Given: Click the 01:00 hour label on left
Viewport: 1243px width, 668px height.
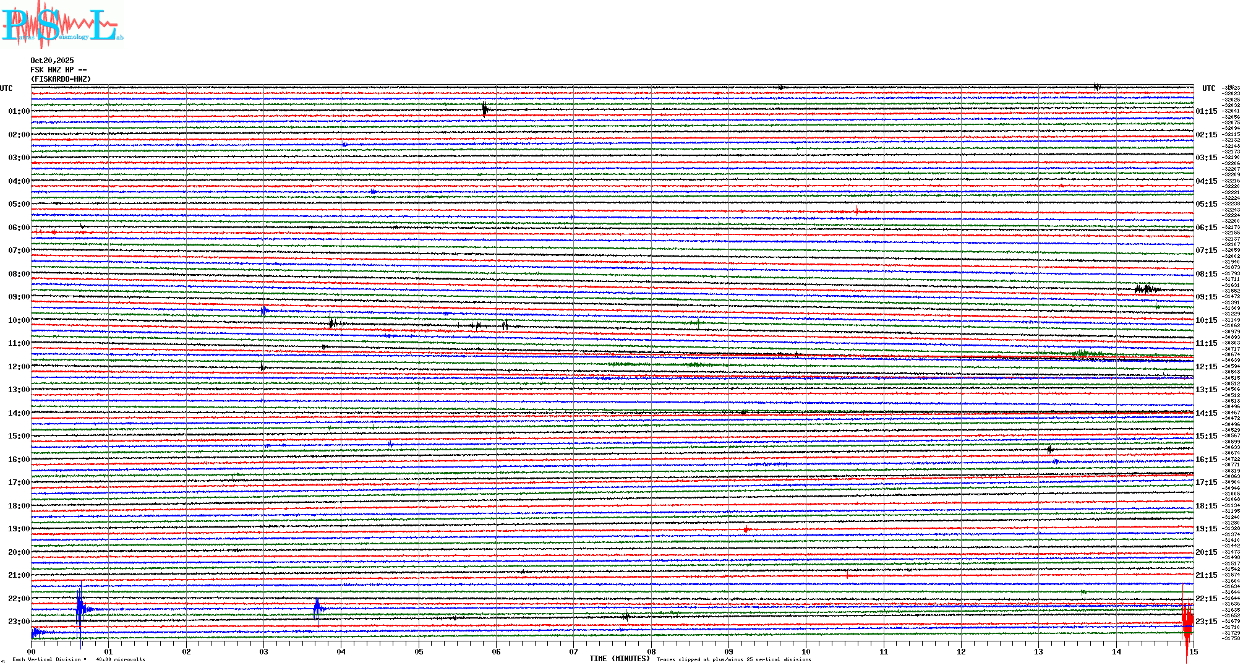Looking at the screenshot, I should [19, 111].
